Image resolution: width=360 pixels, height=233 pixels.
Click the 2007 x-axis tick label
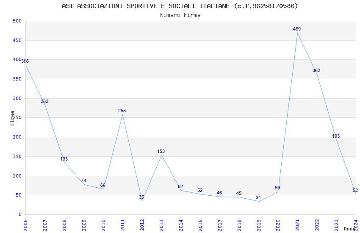[45, 225]
